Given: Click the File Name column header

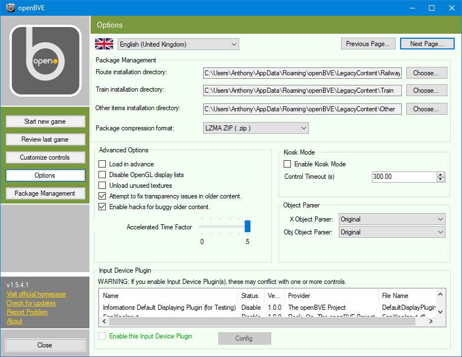Looking at the screenshot, I should click(x=407, y=296).
